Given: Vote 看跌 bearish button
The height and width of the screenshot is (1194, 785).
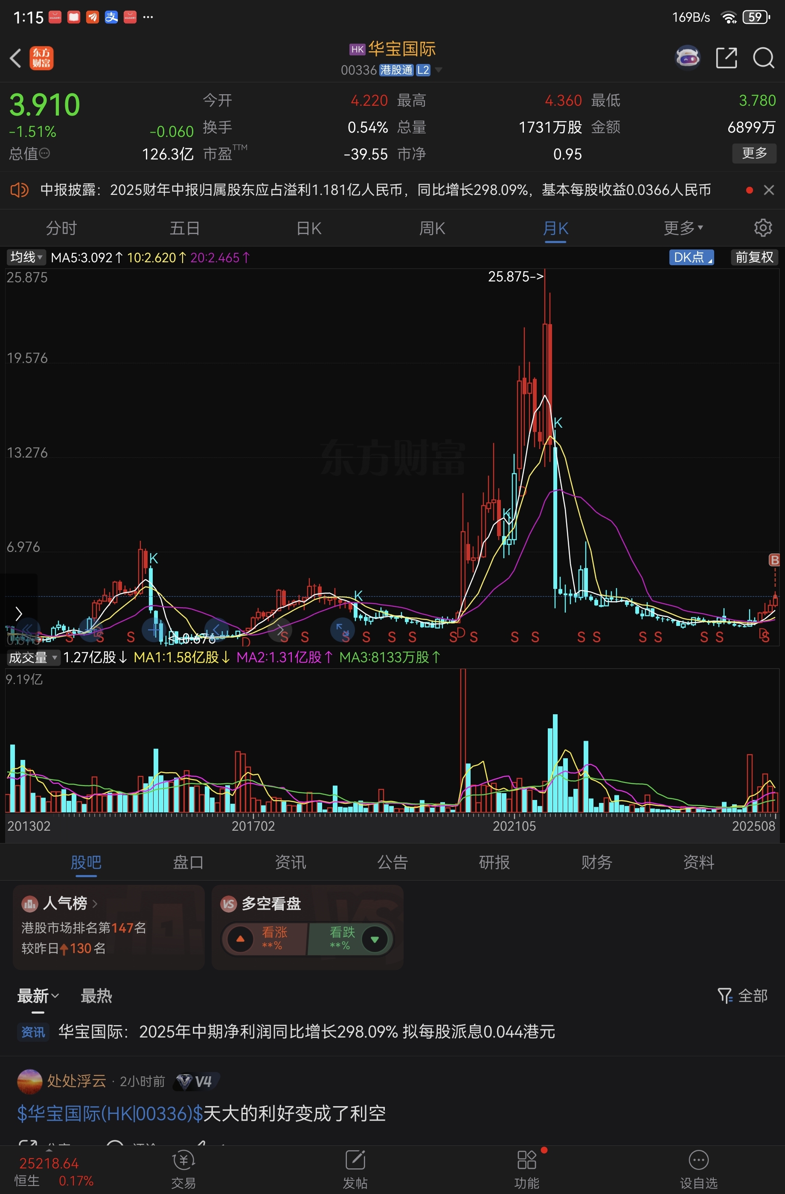Looking at the screenshot, I should coord(350,939).
